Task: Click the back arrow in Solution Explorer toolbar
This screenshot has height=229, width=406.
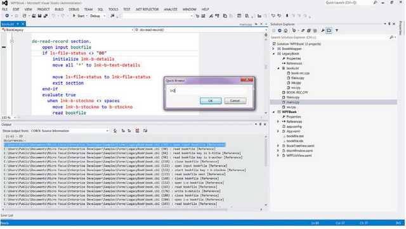Action: pos(273,31)
